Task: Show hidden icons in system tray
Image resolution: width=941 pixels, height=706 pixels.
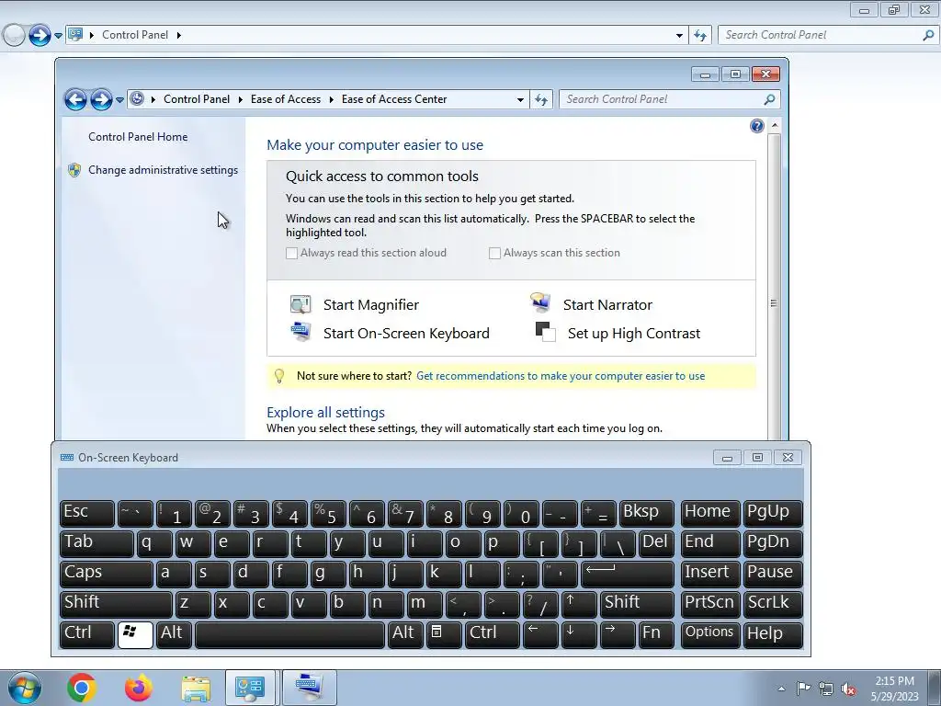Action: pyautogui.click(x=781, y=689)
